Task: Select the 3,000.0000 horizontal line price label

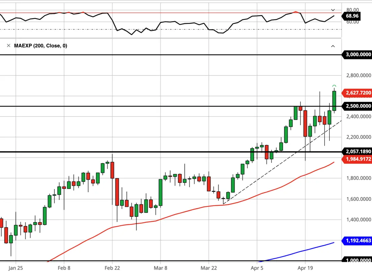Action: coord(357,55)
